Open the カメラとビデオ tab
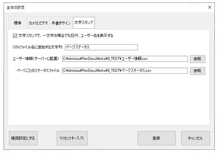This screenshot has width=218, height=153. coord(38,23)
